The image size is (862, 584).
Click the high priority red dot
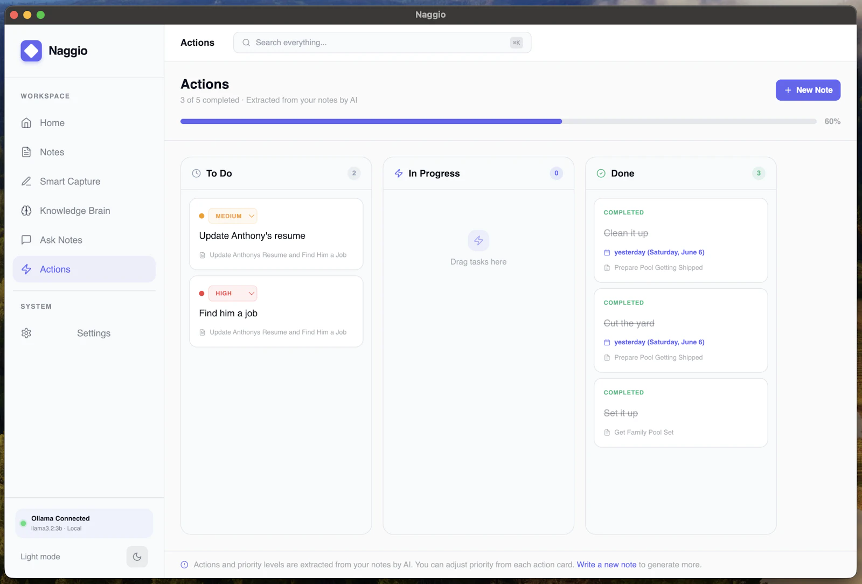coord(201,294)
